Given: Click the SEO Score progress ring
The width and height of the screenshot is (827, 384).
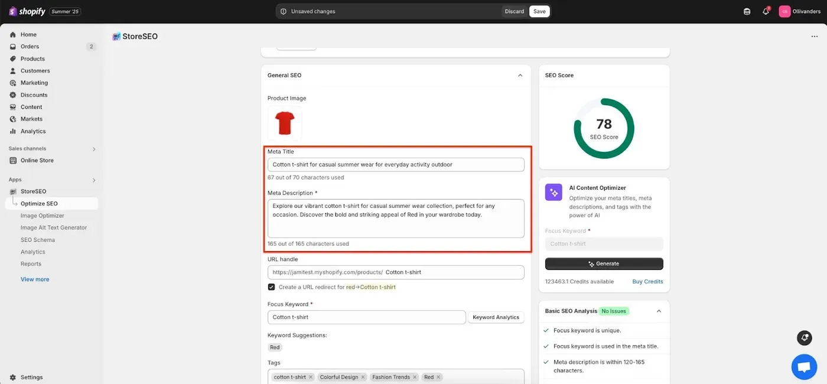Looking at the screenshot, I should click(604, 129).
